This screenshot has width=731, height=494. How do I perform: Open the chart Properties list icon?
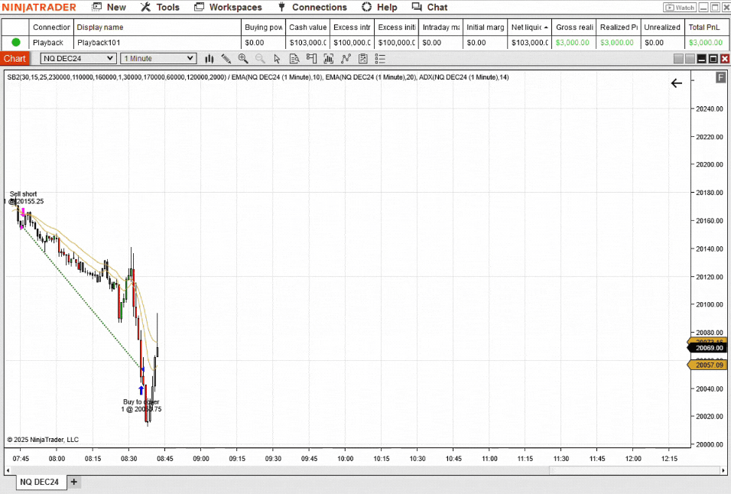coord(380,59)
